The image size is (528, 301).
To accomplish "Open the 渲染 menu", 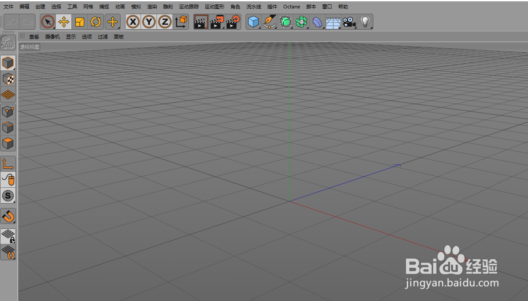I will (152, 7).
